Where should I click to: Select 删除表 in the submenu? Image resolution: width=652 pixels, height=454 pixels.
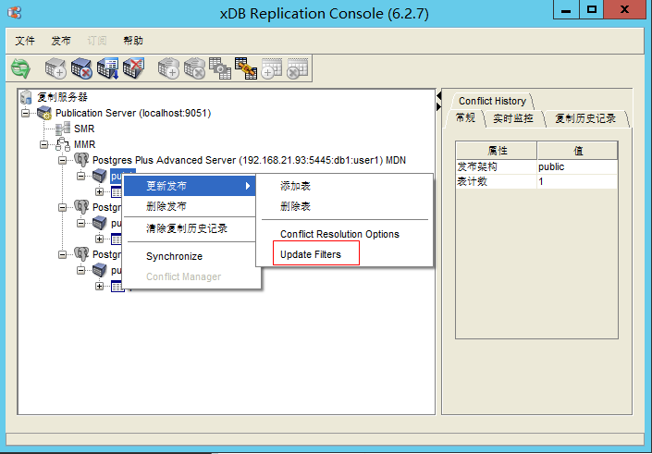[345, 206]
